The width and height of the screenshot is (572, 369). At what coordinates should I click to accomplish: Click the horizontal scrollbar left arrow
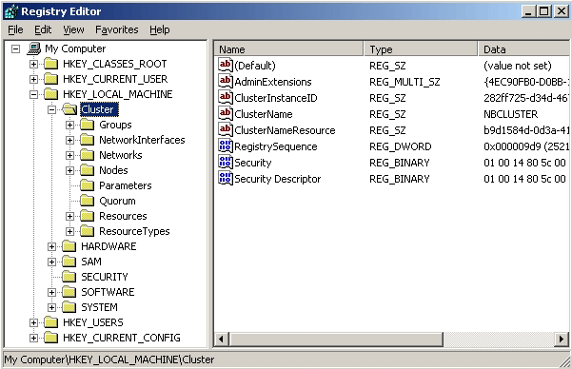221,340
